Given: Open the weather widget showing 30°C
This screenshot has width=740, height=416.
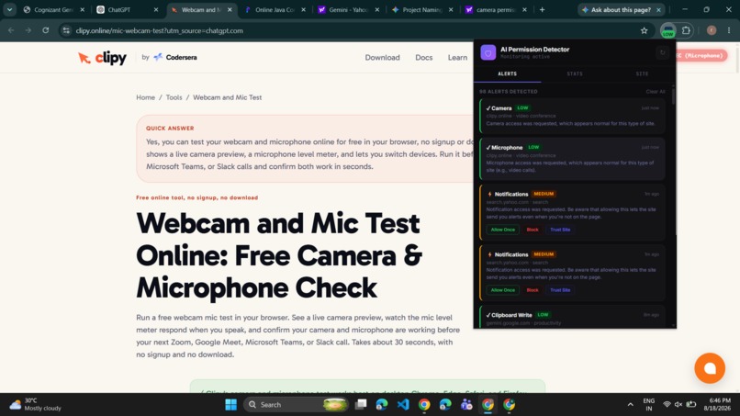Looking at the screenshot, I should coord(36,405).
